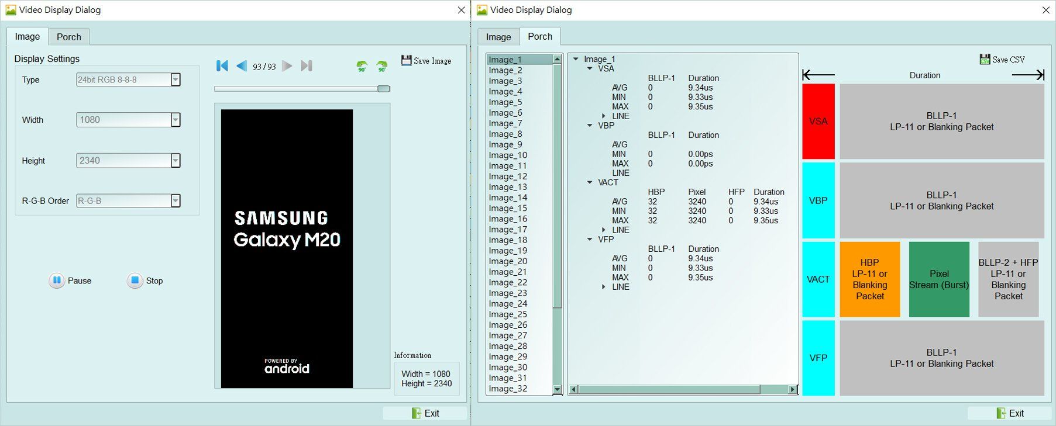Screen dimensions: 1056x426
Task: Expand LINE under VACT node
Action: tap(604, 230)
